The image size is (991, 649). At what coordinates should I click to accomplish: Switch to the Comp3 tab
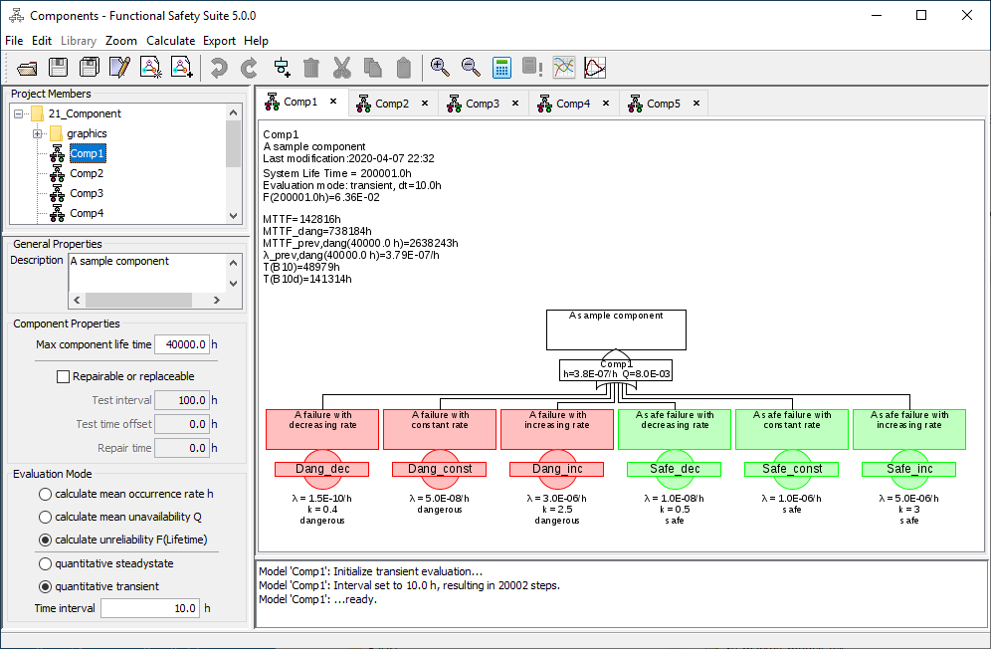pos(482,104)
